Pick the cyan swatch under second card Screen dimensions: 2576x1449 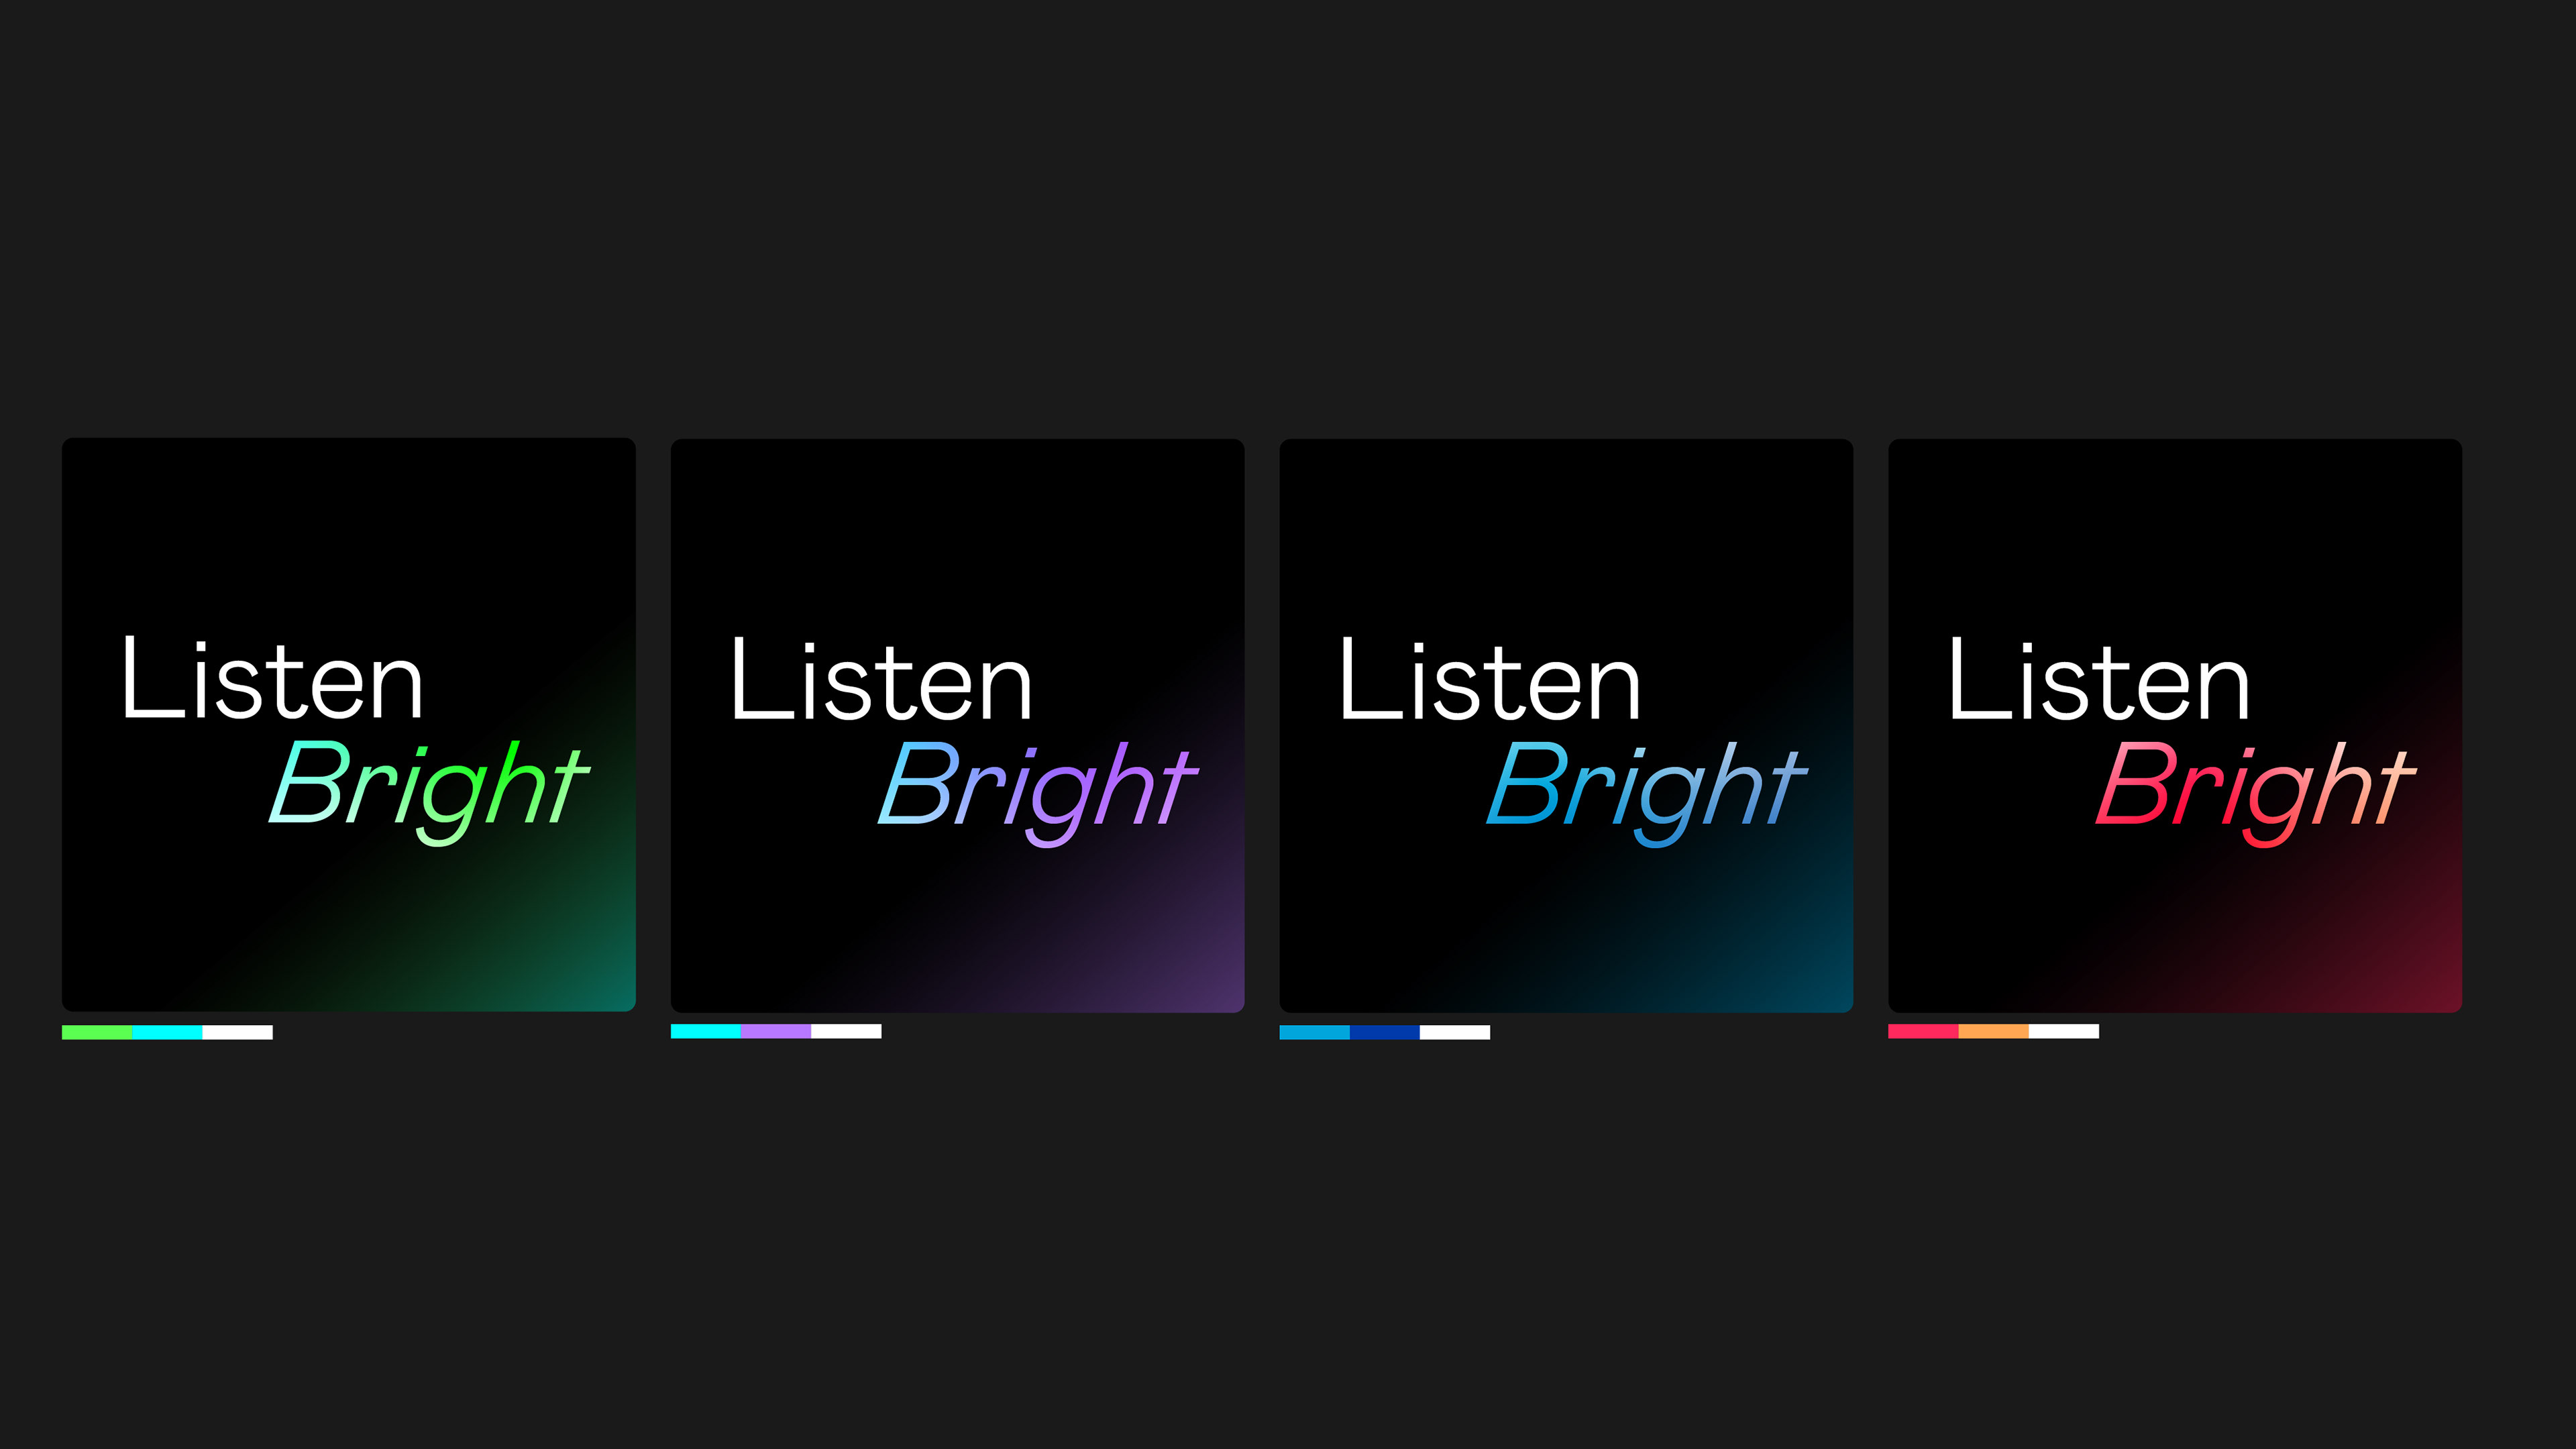tap(706, 1031)
